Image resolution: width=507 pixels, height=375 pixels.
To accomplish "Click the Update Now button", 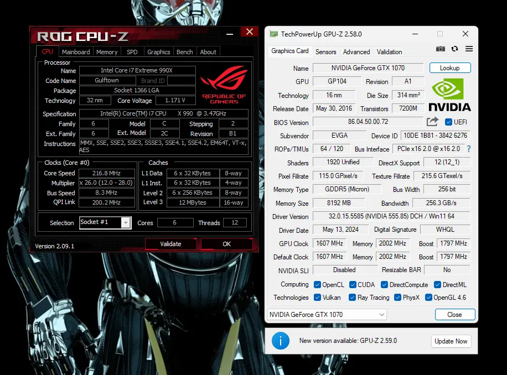I will click(451, 341).
